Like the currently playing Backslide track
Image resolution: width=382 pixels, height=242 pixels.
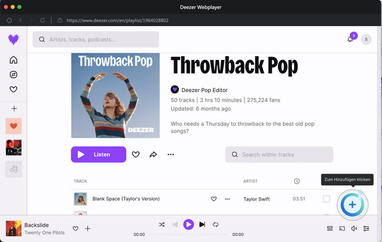(75, 228)
